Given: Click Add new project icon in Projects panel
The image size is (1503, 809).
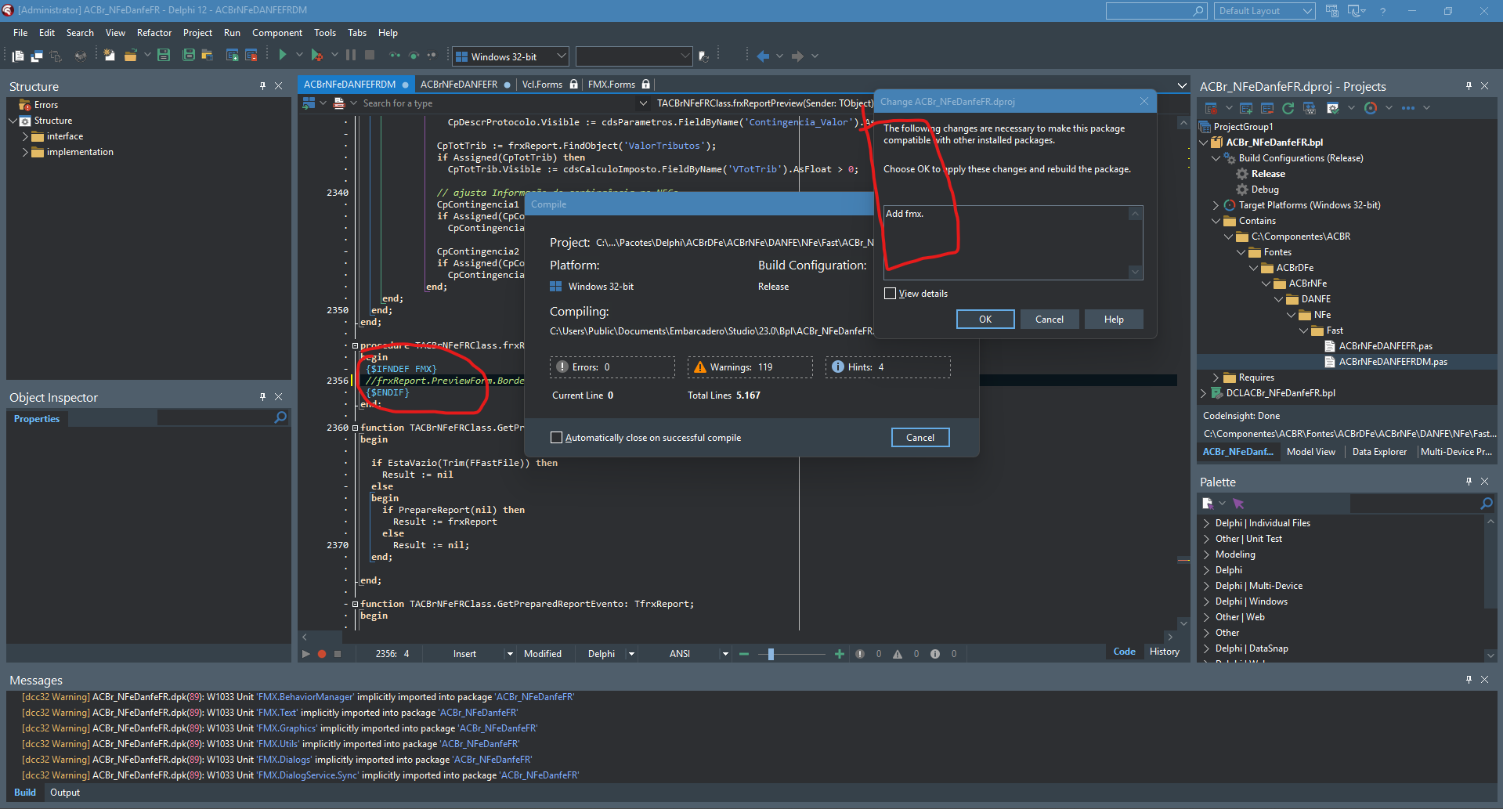Looking at the screenshot, I should coord(1246,108).
